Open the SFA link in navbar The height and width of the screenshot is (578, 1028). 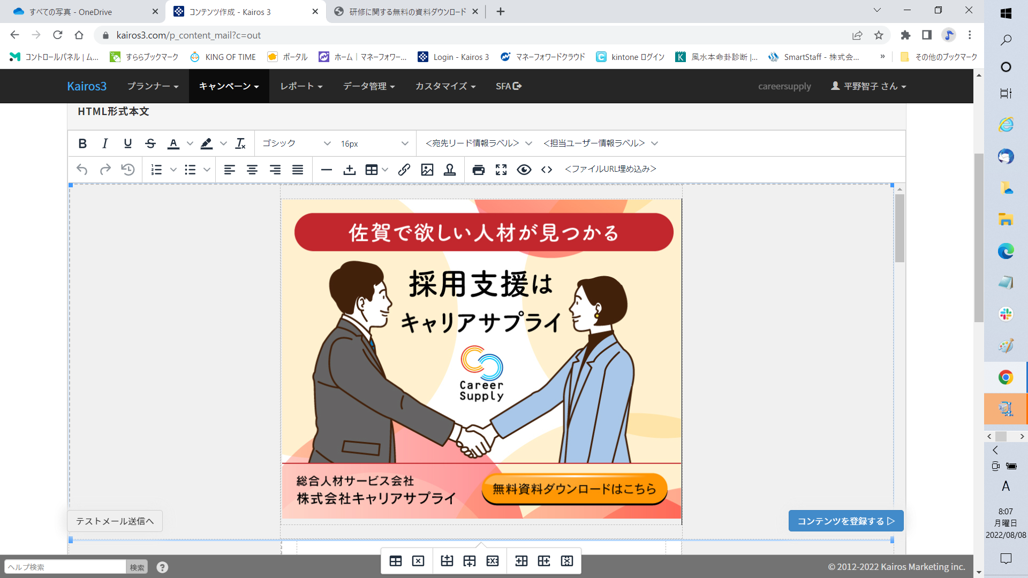pyautogui.click(x=509, y=86)
